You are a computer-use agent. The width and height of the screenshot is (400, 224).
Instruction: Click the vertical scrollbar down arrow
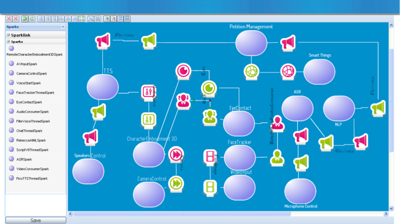click(391, 209)
